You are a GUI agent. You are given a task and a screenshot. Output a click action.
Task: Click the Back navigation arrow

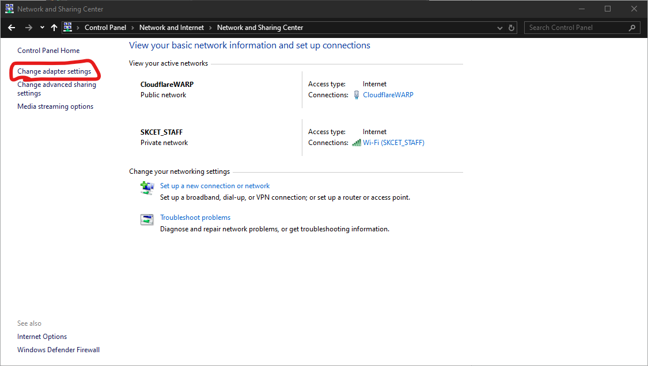pos(12,28)
